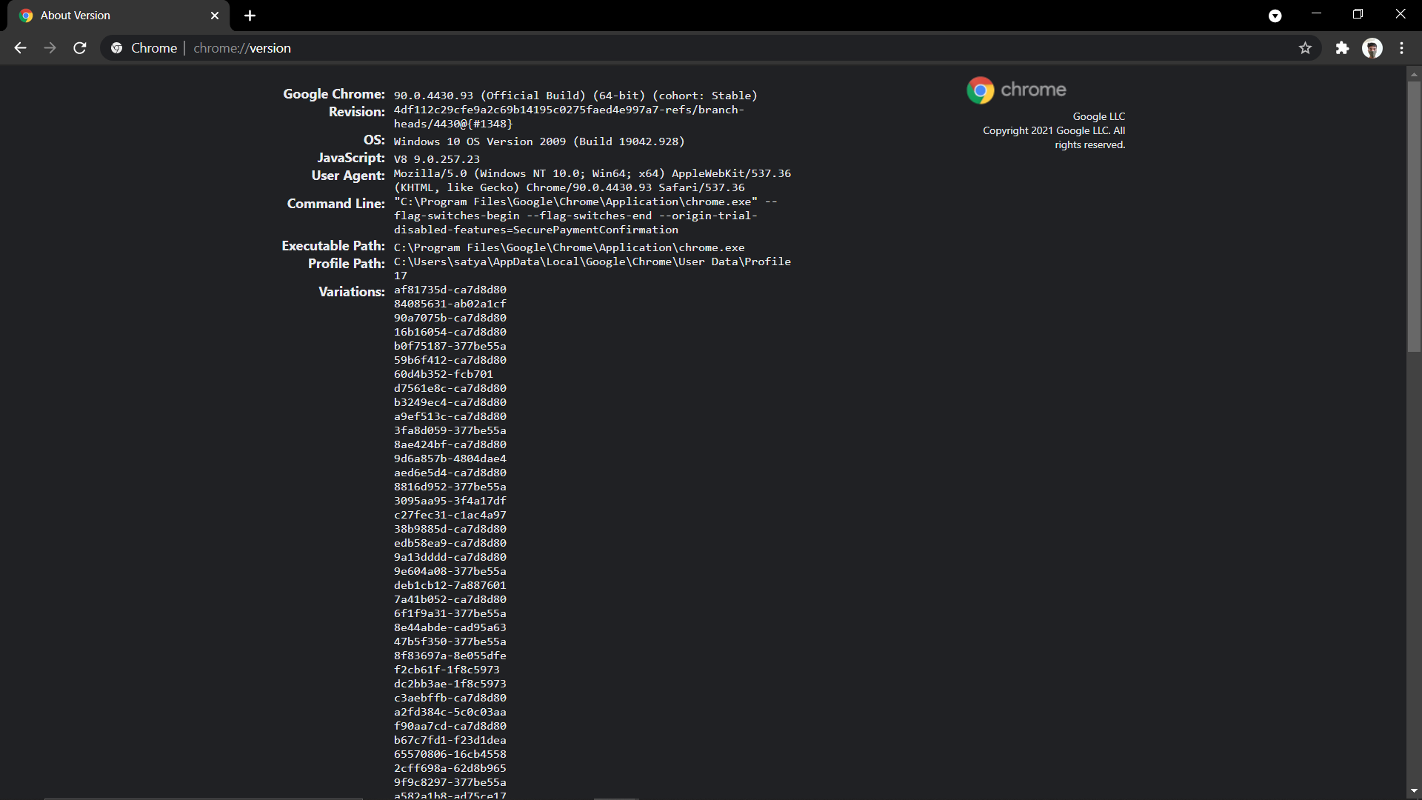Click the Chrome site info chip
This screenshot has width=1422, height=800.
click(144, 48)
